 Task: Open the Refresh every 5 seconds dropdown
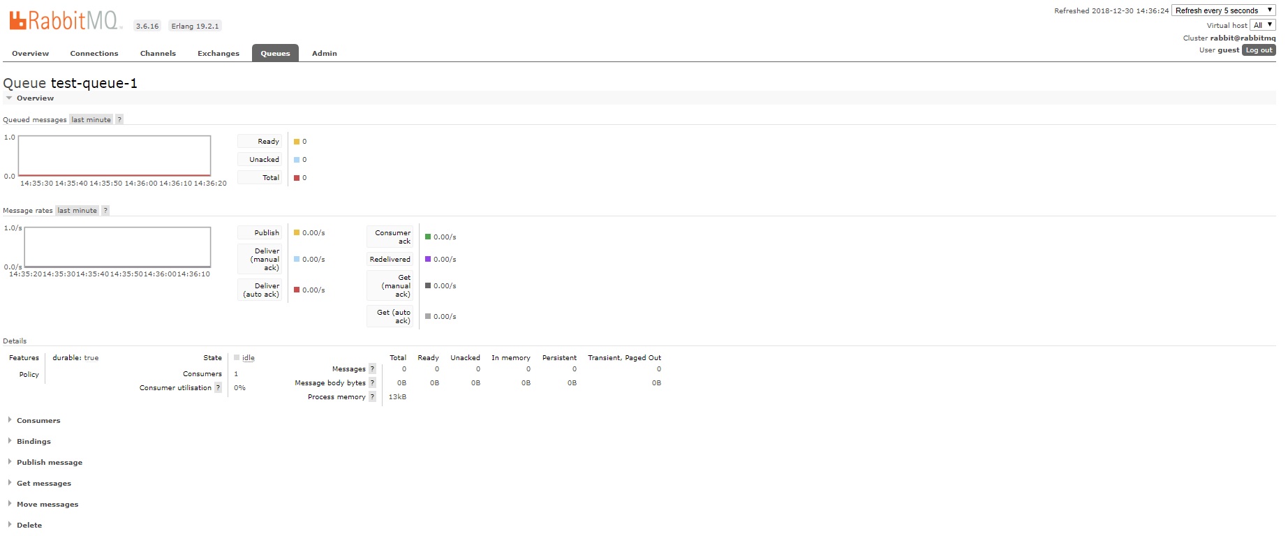tap(1223, 10)
